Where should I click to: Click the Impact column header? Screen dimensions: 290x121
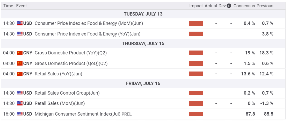(196, 6)
